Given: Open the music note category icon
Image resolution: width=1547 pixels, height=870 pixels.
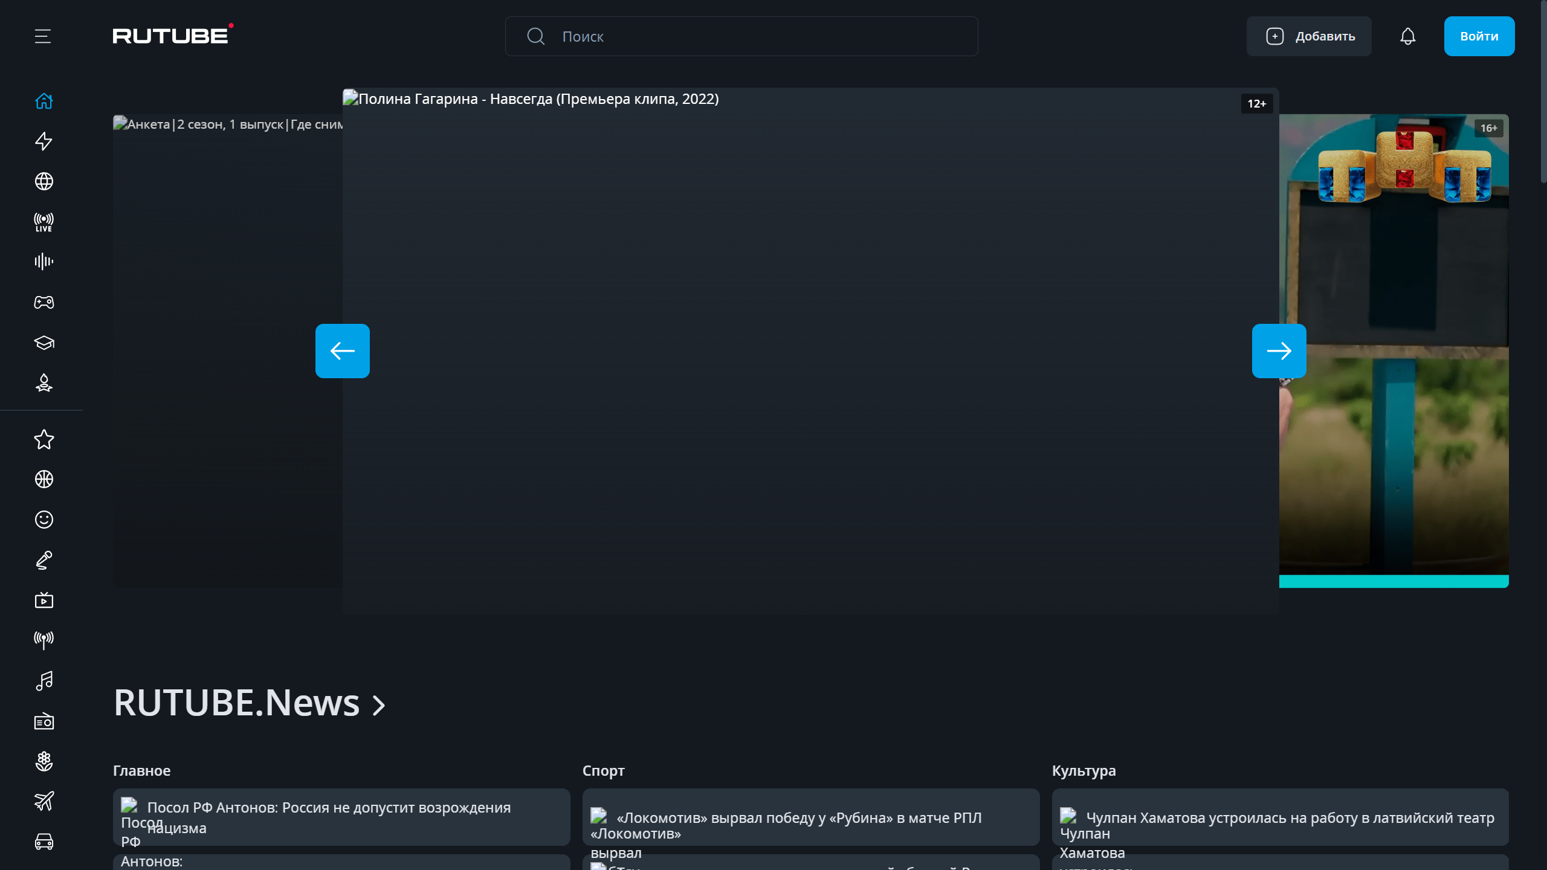Looking at the screenshot, I should (x=44, y=681).
